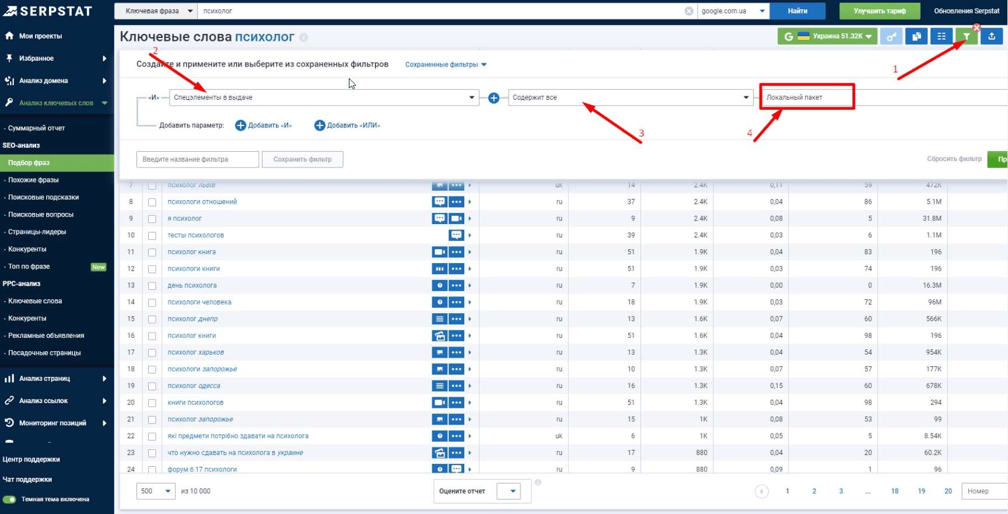Click the Мои проекты home icon
Image resolution: width=1008 pixels, height=514 pixels.
[x=9, y=36]
